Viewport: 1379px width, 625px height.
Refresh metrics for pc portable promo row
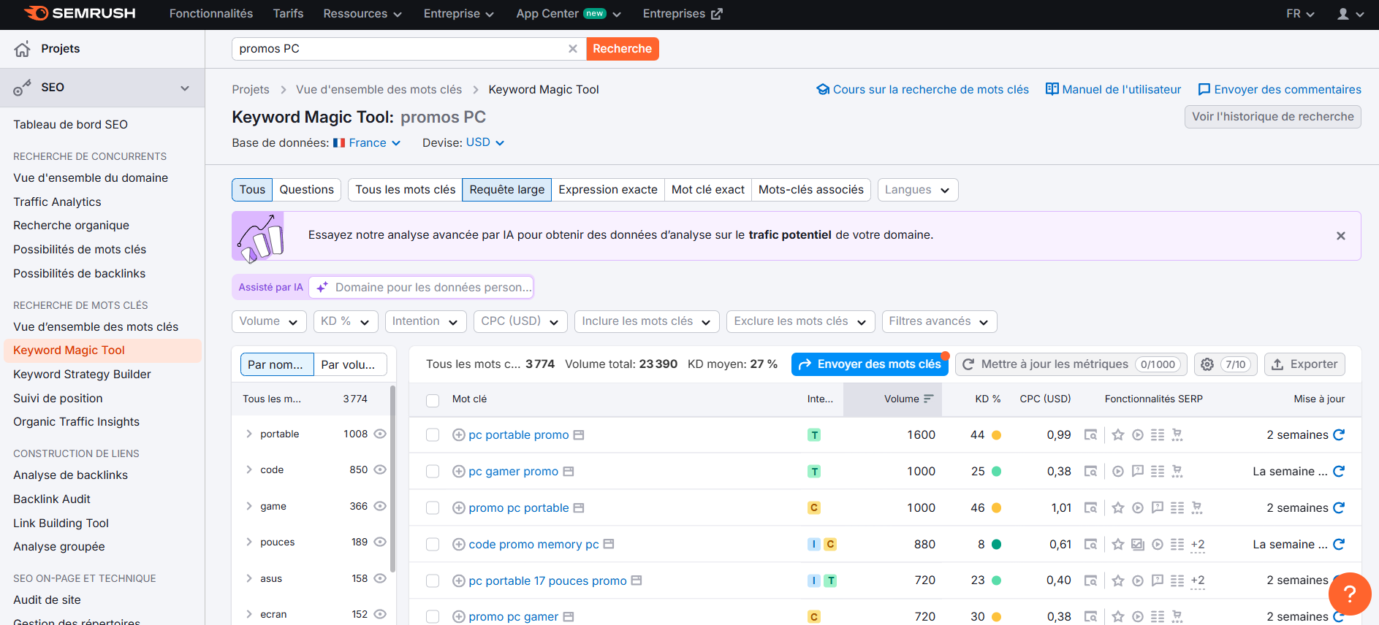(1339, 434)
